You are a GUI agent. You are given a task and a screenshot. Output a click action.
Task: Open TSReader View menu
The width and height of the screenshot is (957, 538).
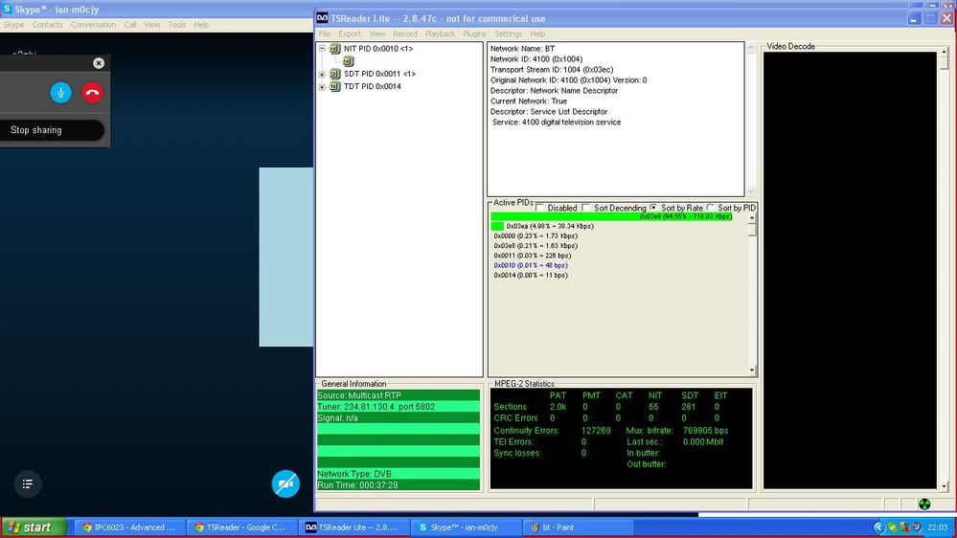pyautogui.click(x=377, y=34)
